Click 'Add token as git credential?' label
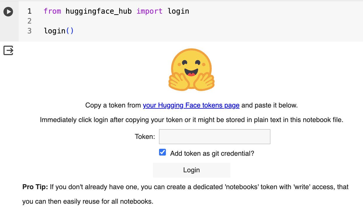Screen dimensions: 363x215 tap(212, 153)
